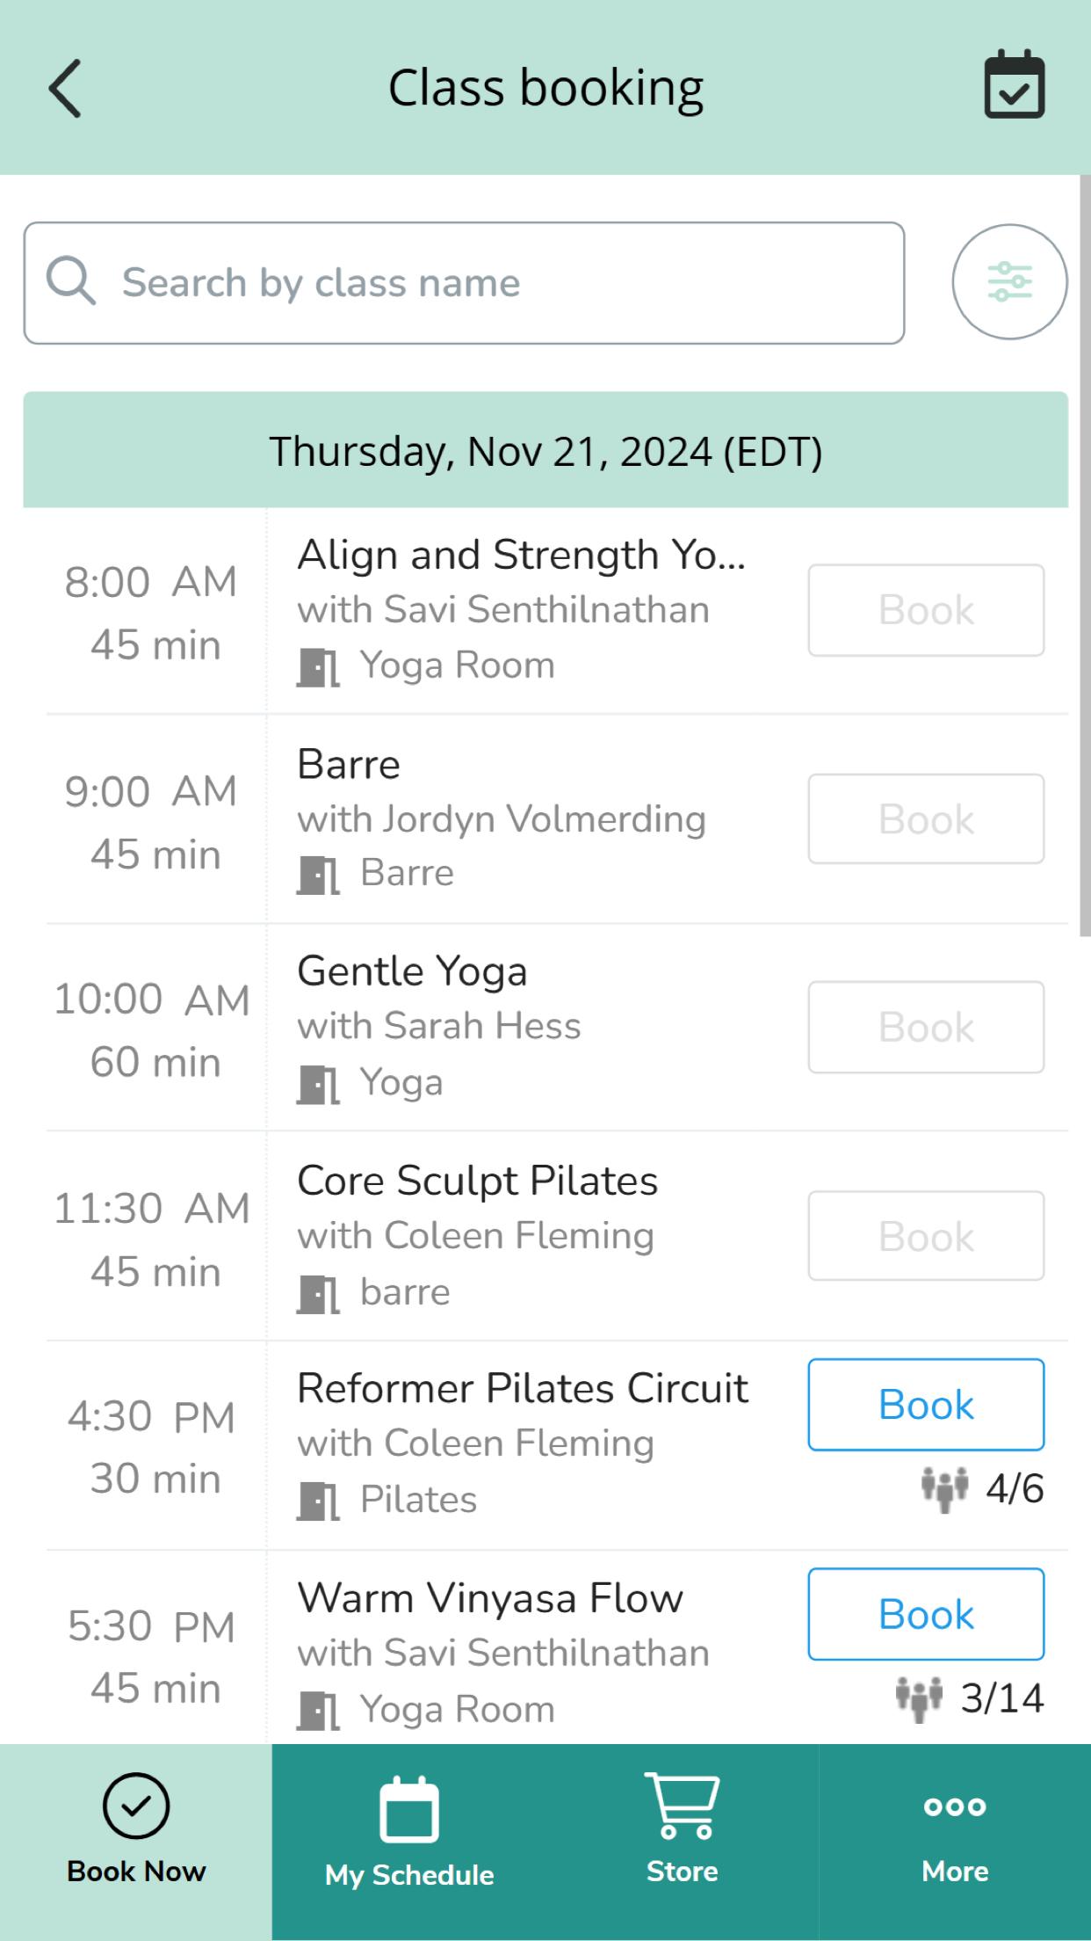
Task: Tap the attendees icon beside 4/6
Action: point(944,1489)
